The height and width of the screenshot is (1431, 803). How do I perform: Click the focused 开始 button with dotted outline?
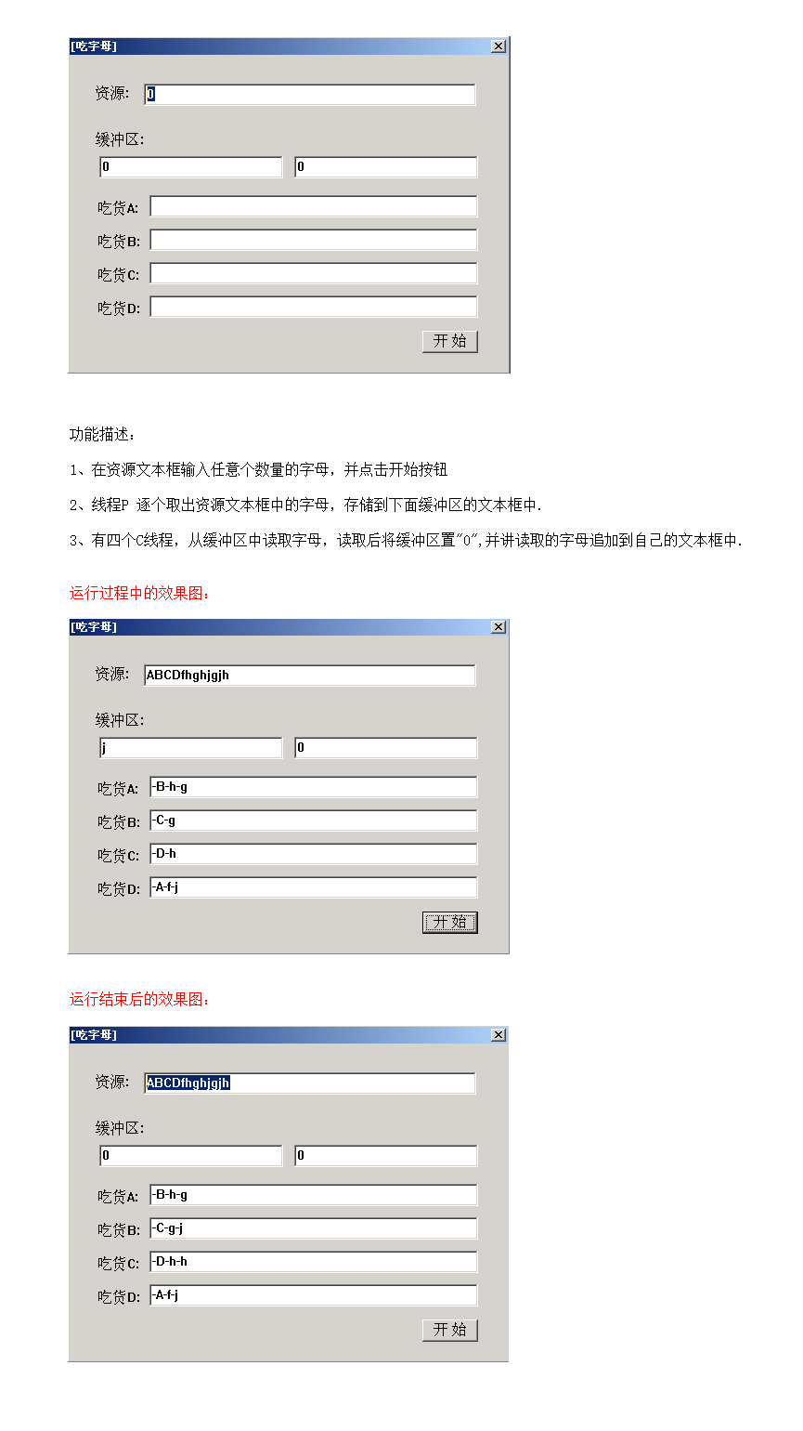pyautogui.click(x=450, y=922)
